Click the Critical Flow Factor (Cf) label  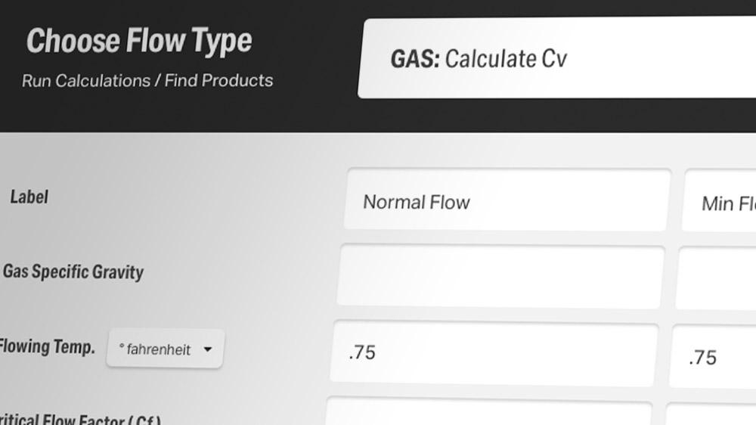[80, 419]
